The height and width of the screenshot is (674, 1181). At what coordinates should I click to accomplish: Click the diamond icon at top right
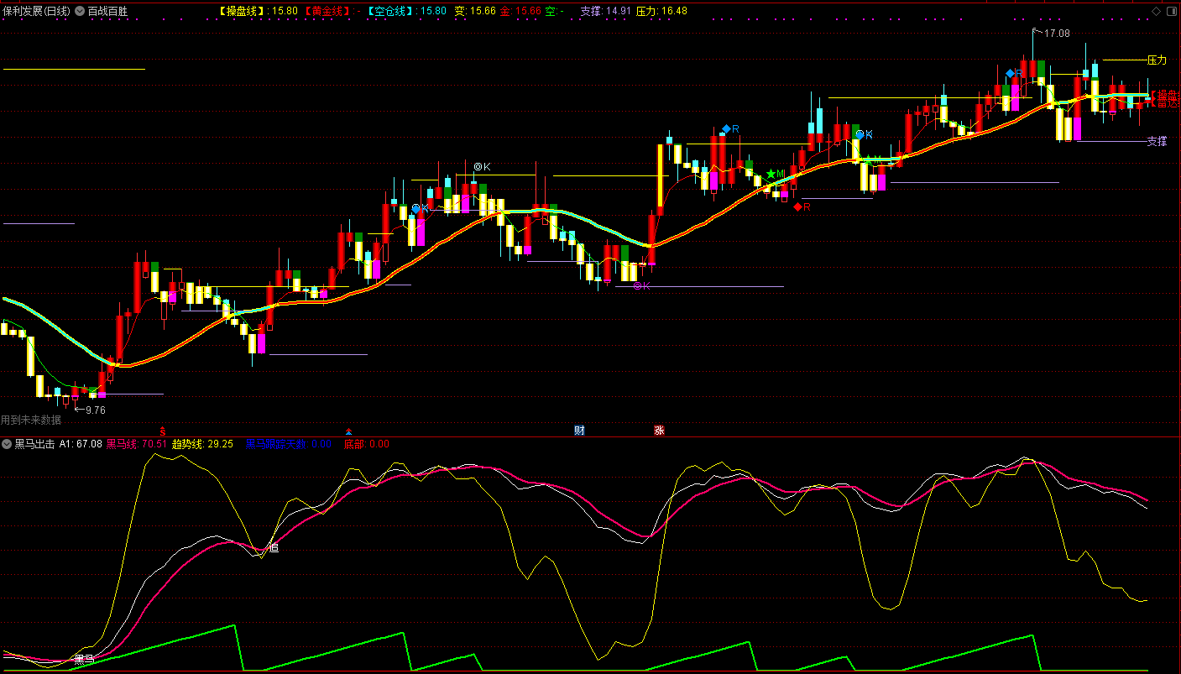pos(1156,11)
